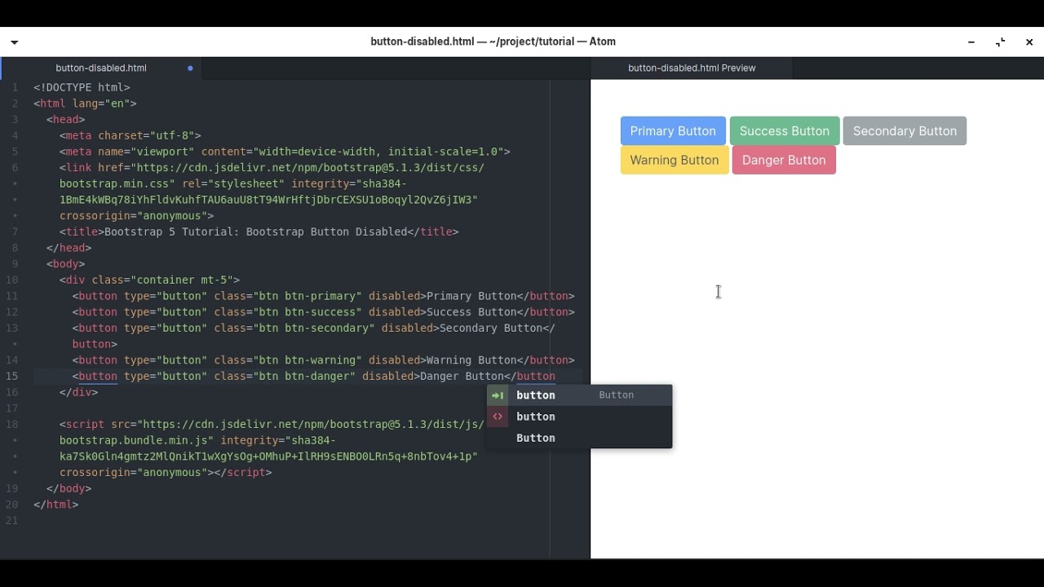Click the "btn btn-success" class value
The height and width of the screenshot is (587, 1044).
pyautogui.click(x=307, y=311)
